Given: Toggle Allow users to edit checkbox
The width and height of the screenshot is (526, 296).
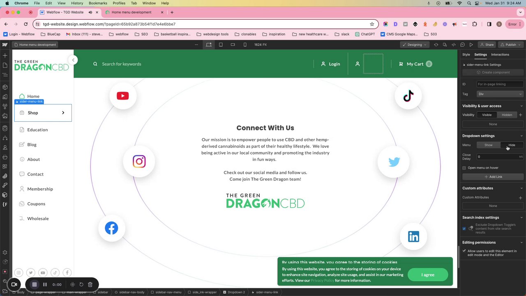Looking at the screenshot, I should [464, 251].
